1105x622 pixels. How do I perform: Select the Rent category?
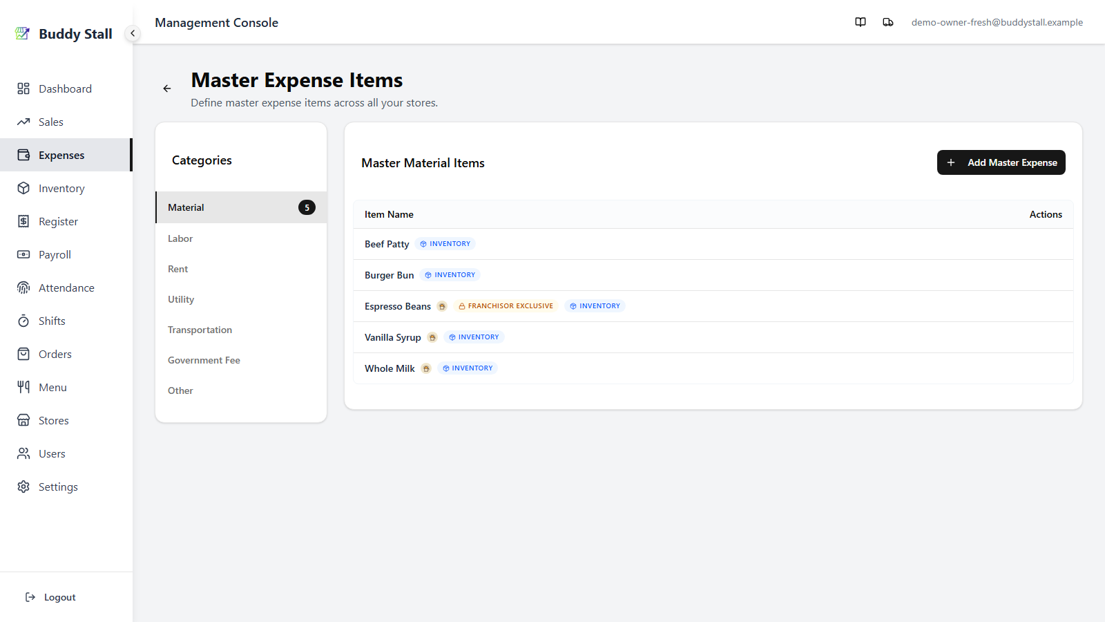point(241,269)
